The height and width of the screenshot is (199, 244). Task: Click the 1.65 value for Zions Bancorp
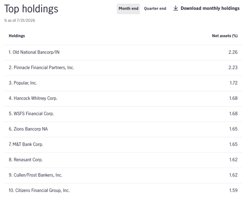[x=233, y=129]
